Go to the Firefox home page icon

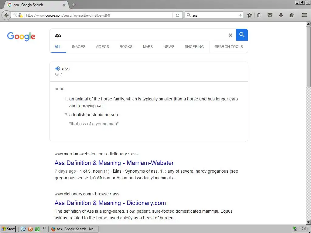pyautogui.click(x=292, y=15)
